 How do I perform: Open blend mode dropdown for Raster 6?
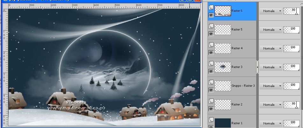[x=270, y=11]
